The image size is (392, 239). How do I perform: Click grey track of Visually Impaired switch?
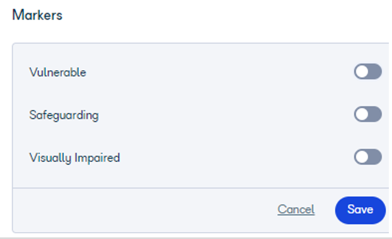tap(375, 157)
